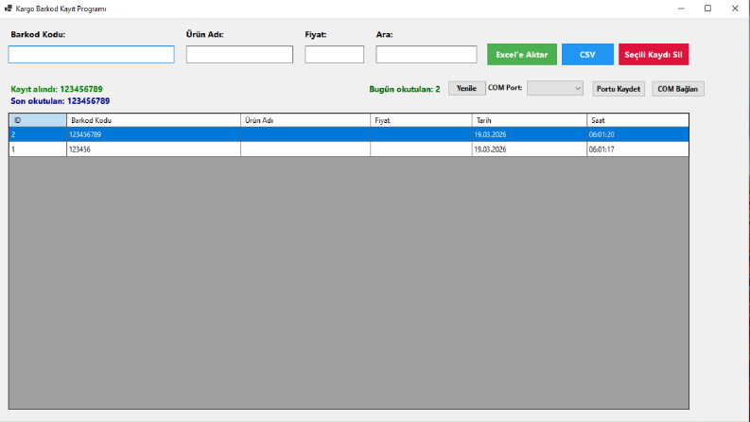Sort by the Tarih column header
The height and width of the screenshot is (422, 750).
click(x=530, y=120)
